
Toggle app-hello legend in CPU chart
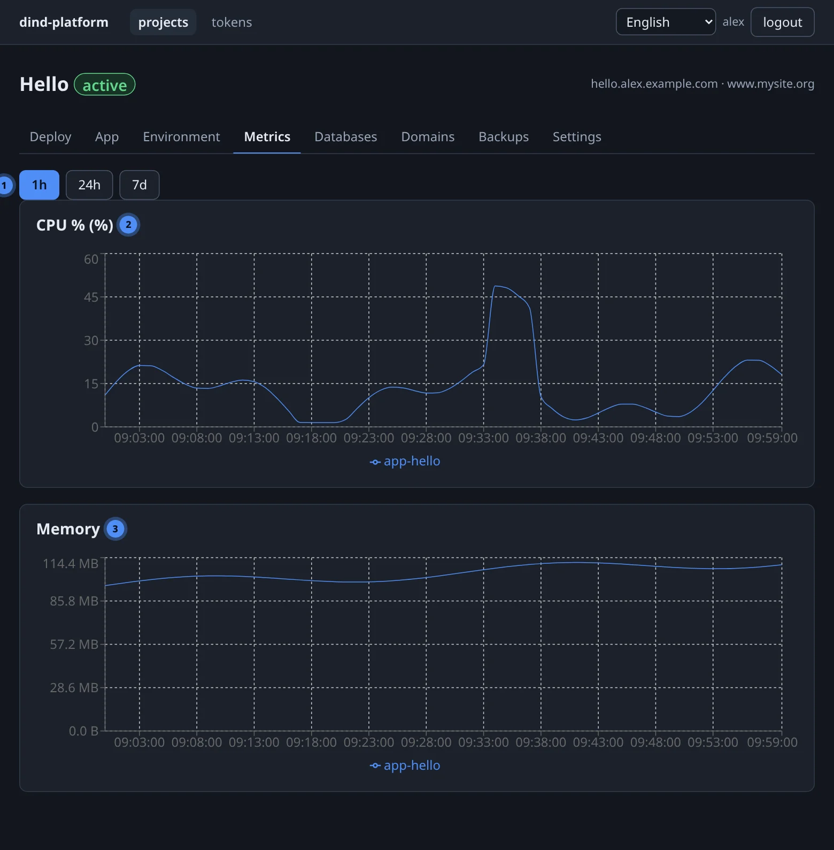[405, 461]
